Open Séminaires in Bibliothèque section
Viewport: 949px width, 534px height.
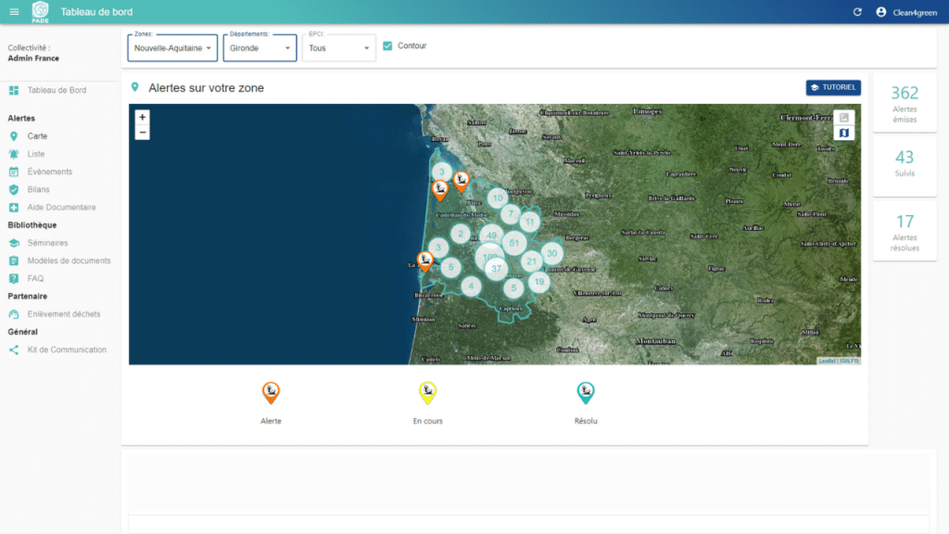47,243
